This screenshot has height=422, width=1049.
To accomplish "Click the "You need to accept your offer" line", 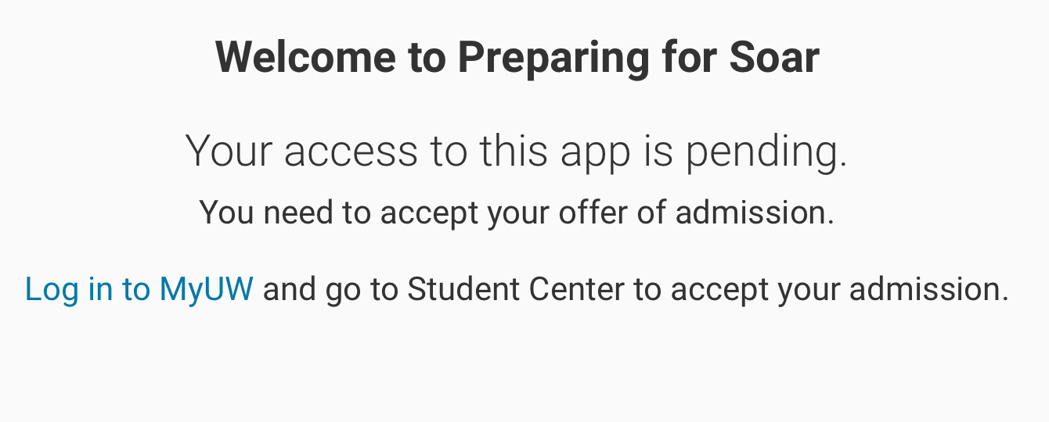I will pos(517,213).
